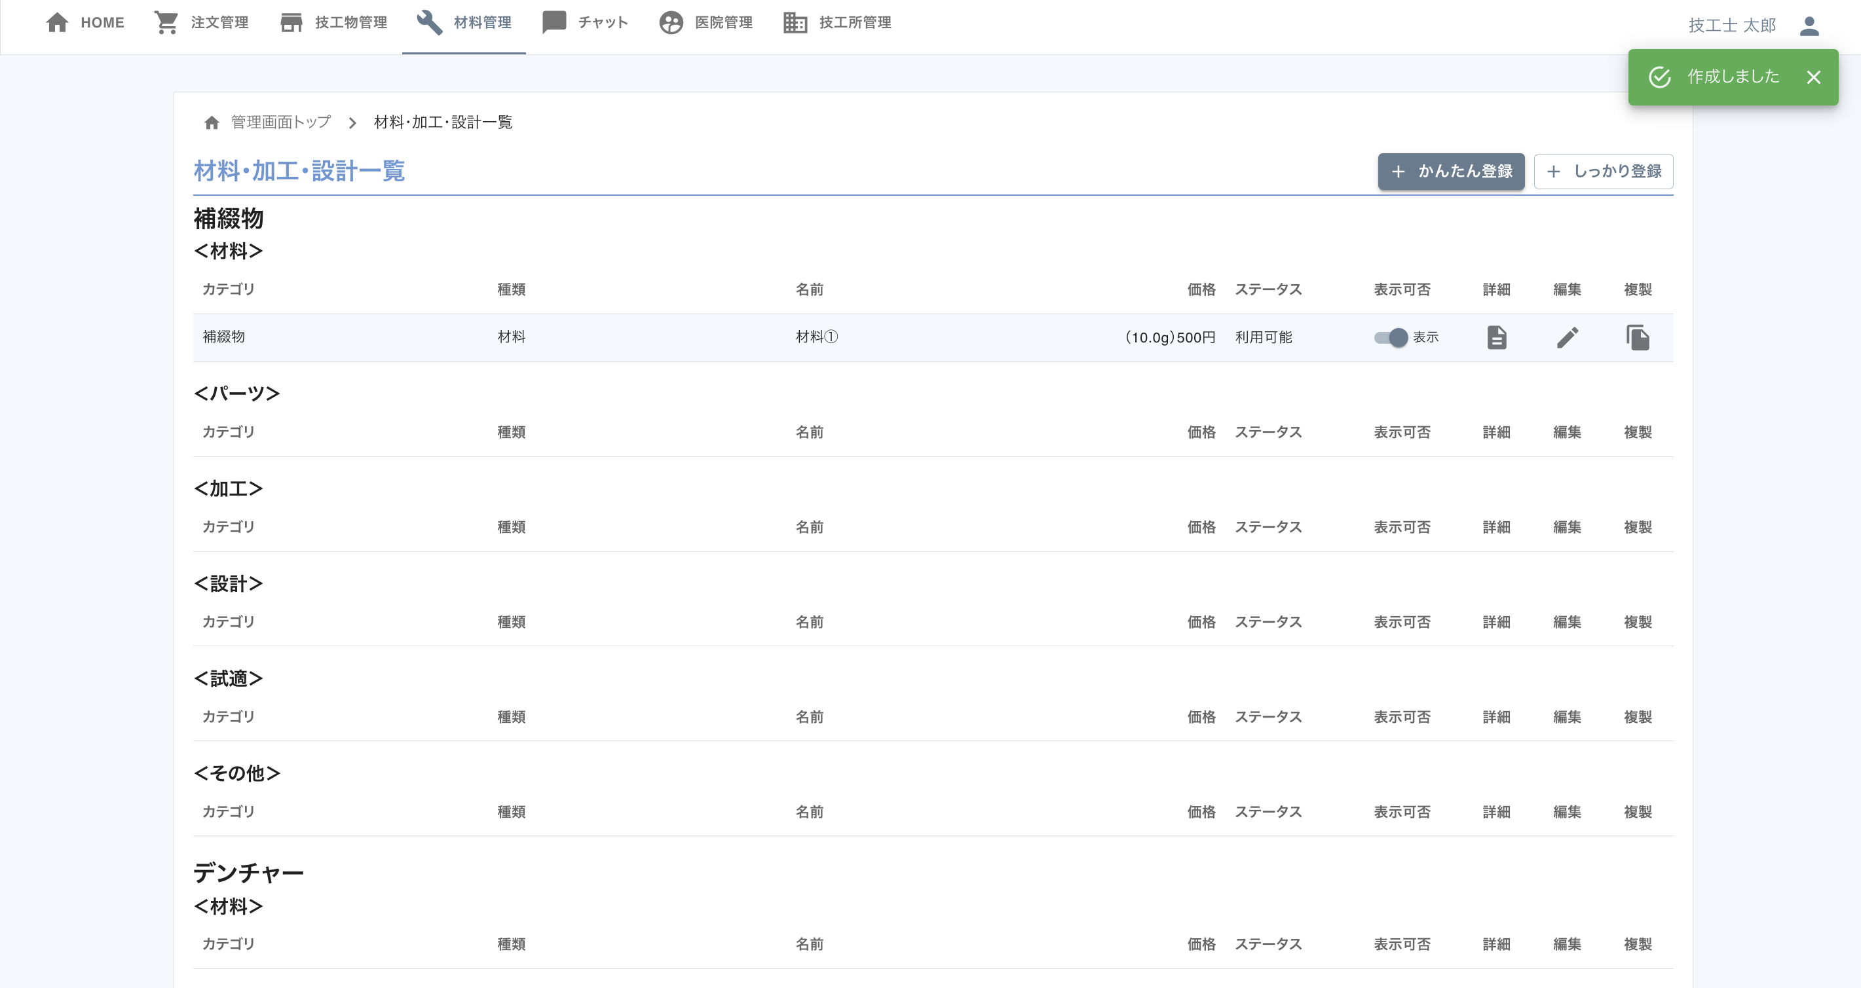Click the かんたん登録 button
Viewport: 1861px width, 988px height.
[x=1451, y=171]
